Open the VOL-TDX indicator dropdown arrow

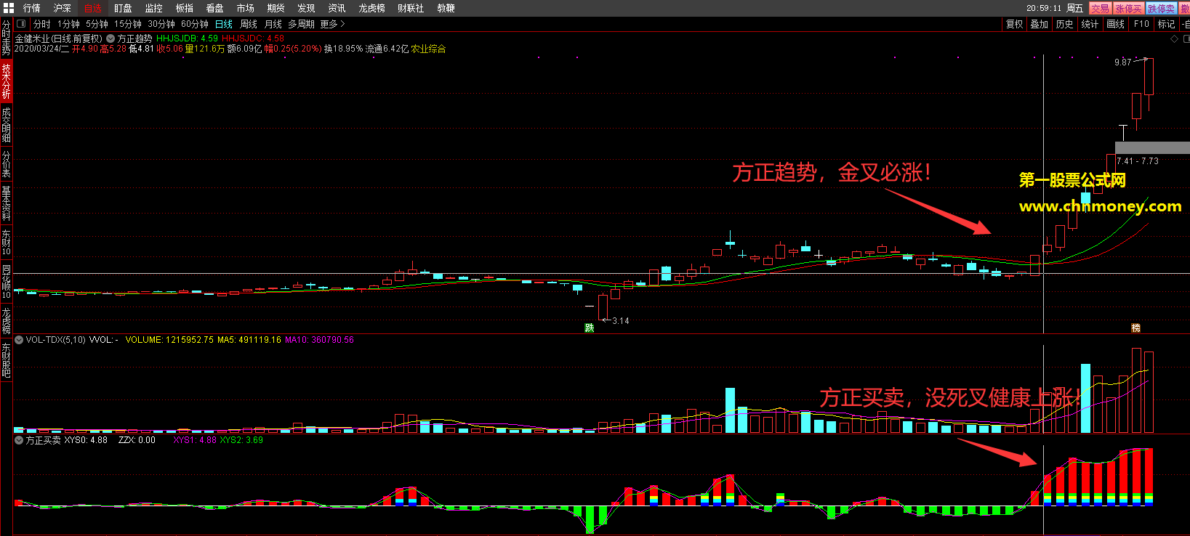click(19, 339)
